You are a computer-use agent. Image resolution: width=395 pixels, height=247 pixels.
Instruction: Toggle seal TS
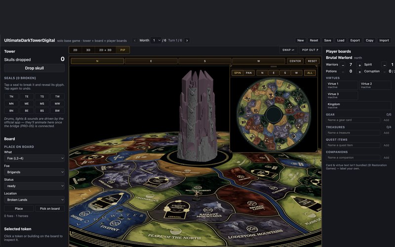click(x=42, y=96)
